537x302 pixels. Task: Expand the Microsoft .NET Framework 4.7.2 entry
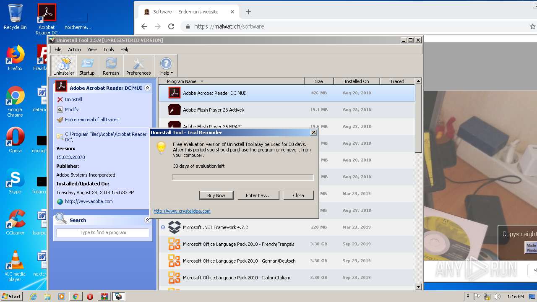tap(163, 227)
